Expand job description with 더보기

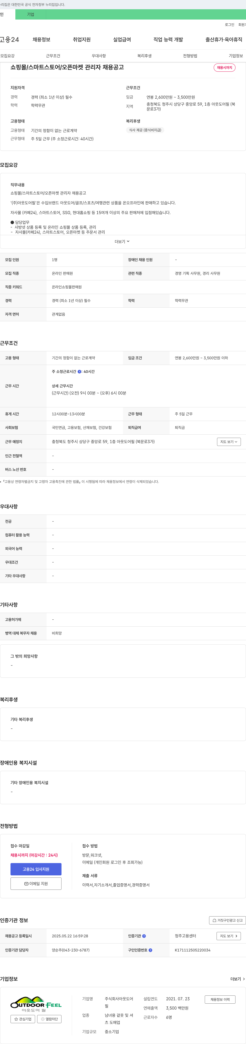(122, 242)
